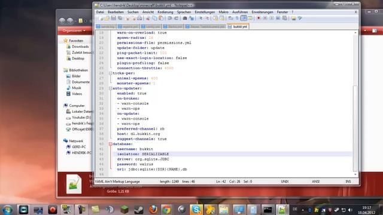Screen dimensions: 383x215
Task: Toggle synchronized vertical scrolling icon
Action: click(x=215, y=19)
